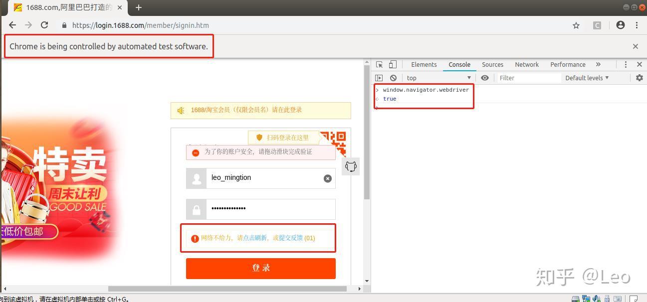Image resolution: width=647 pixels, height=302 pixels.
Task: Close the DevTools panel
Action: [x=640, y=64]
